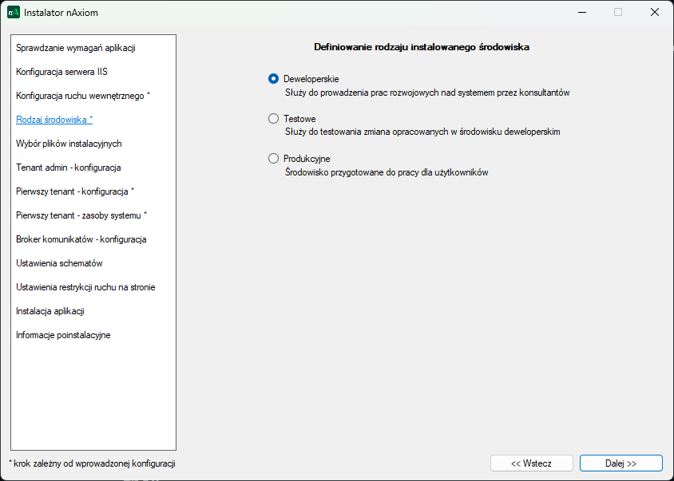
Task: Select Pierwszy tenant - zasoby systemu step
Action: pyautogui.click(x=81, y=215)
